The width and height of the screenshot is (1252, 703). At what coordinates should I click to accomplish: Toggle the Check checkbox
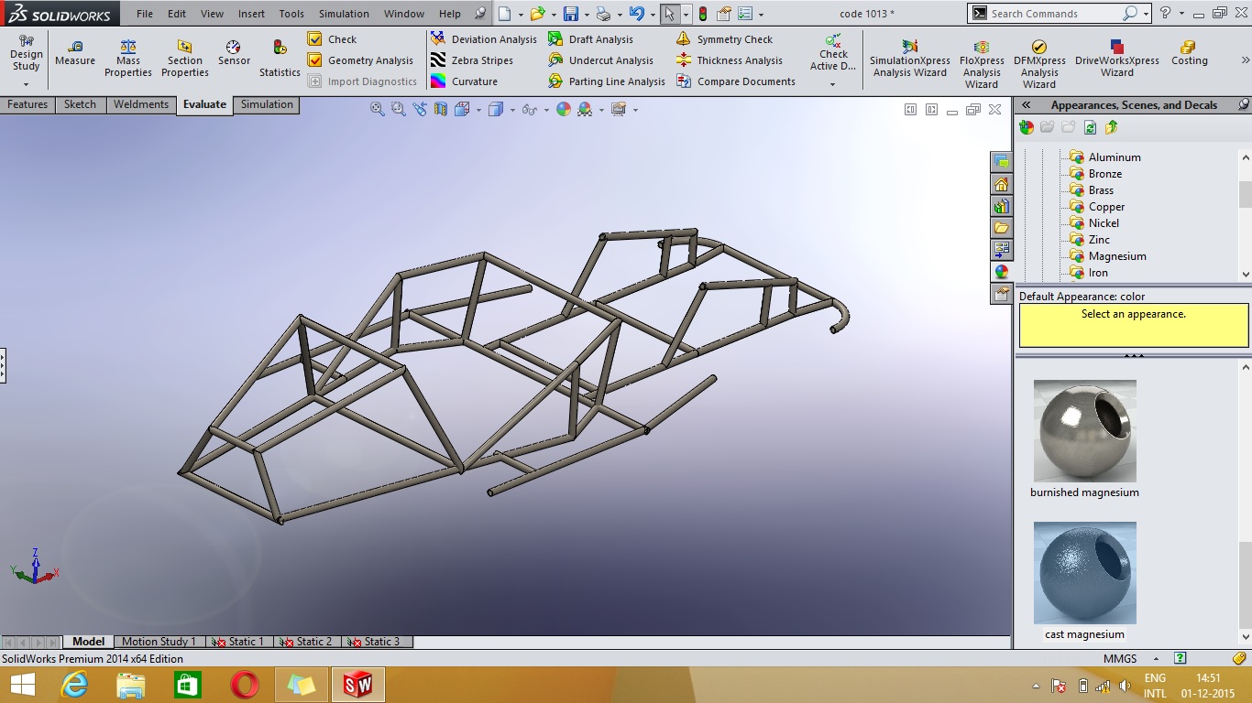pyautogui.click(x=314, y=39)
